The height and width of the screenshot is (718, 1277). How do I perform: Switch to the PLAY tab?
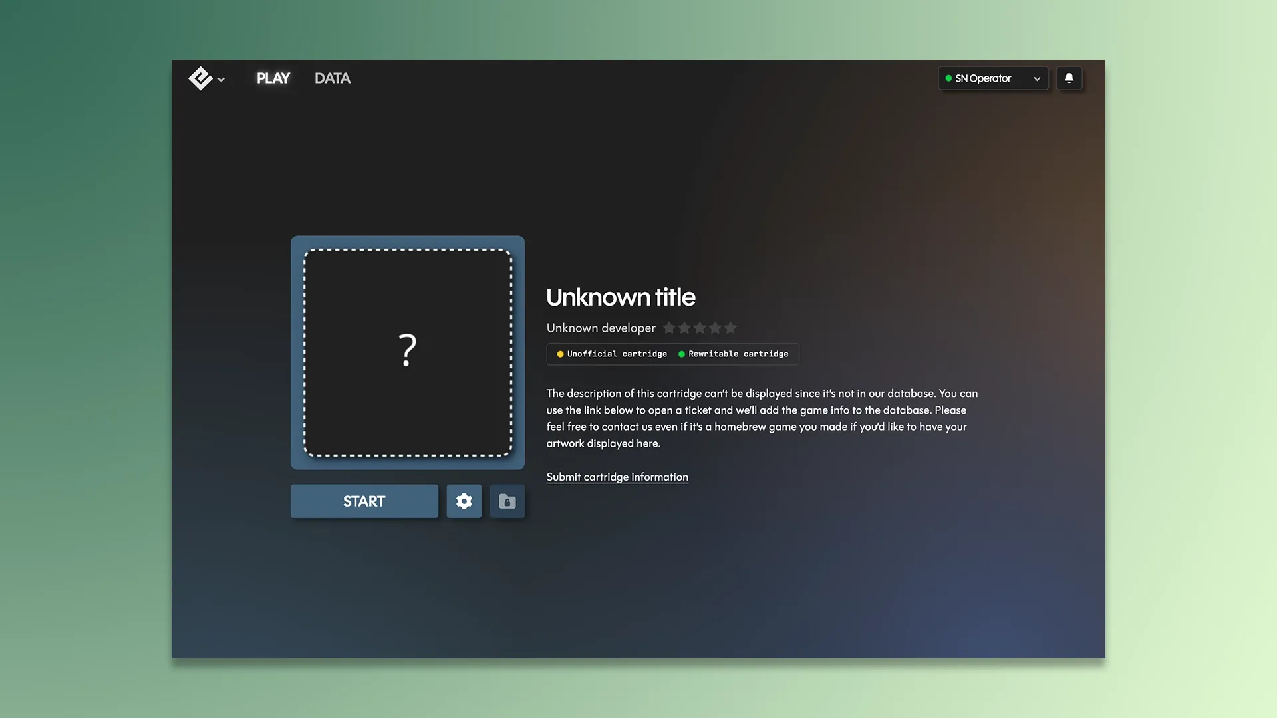click(273, 78)
